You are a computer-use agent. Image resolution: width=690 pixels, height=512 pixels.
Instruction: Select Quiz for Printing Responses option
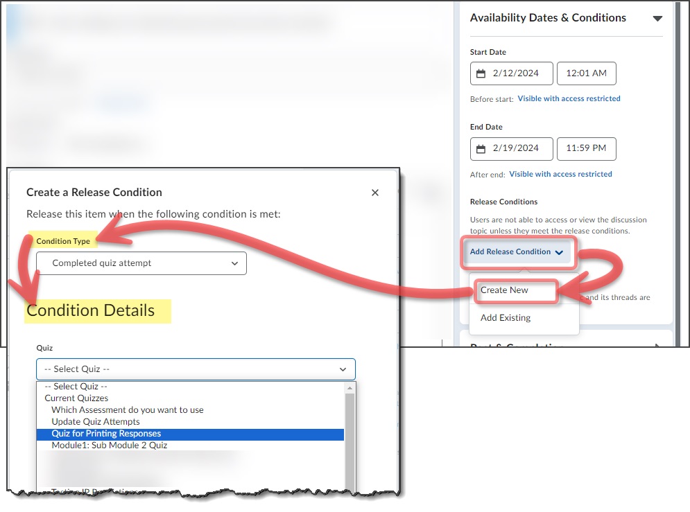pyautogui.click(x=106, y=434)
